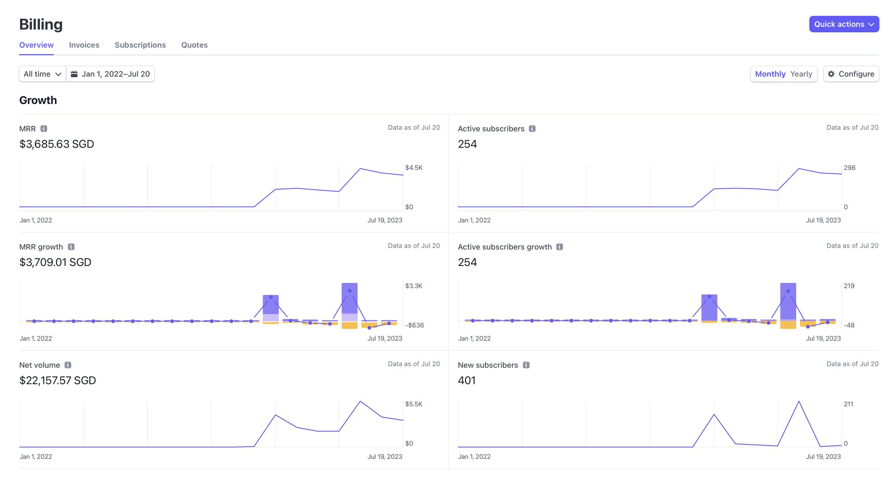Switch to the Invoices tab
The width and height of the screenshot is (892, 481).
tap(84, 45)
